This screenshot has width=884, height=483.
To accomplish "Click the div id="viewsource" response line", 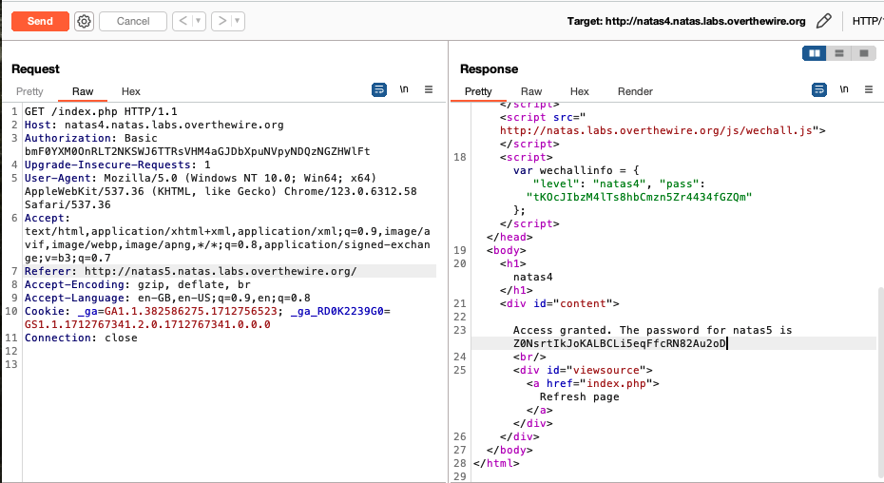I will 583,371.
